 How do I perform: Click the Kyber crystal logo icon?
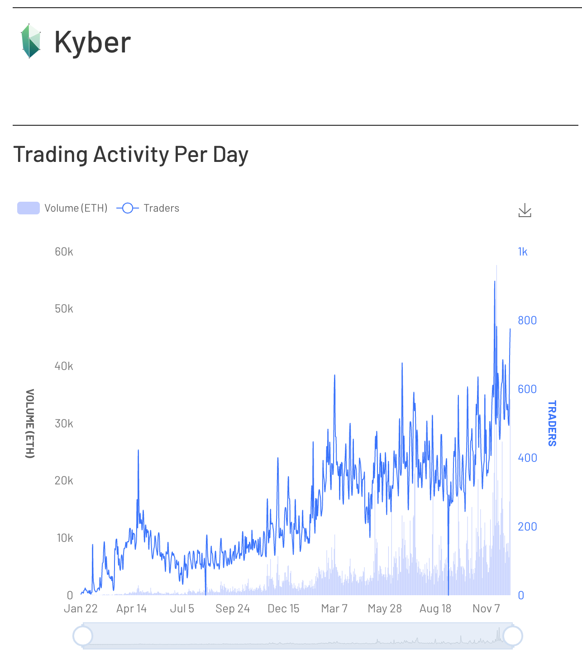(x=31, y=41)
